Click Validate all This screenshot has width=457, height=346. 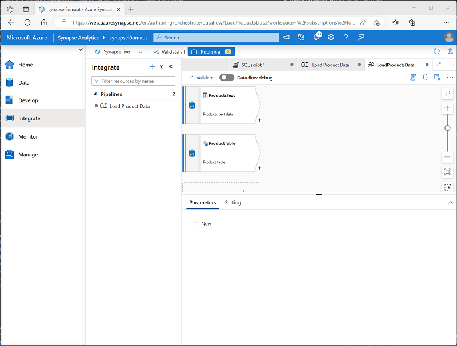(169, 51)
